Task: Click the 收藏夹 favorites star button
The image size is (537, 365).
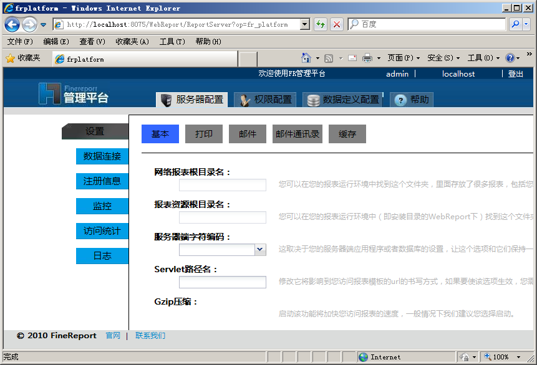Action: [x=23, y=58]
